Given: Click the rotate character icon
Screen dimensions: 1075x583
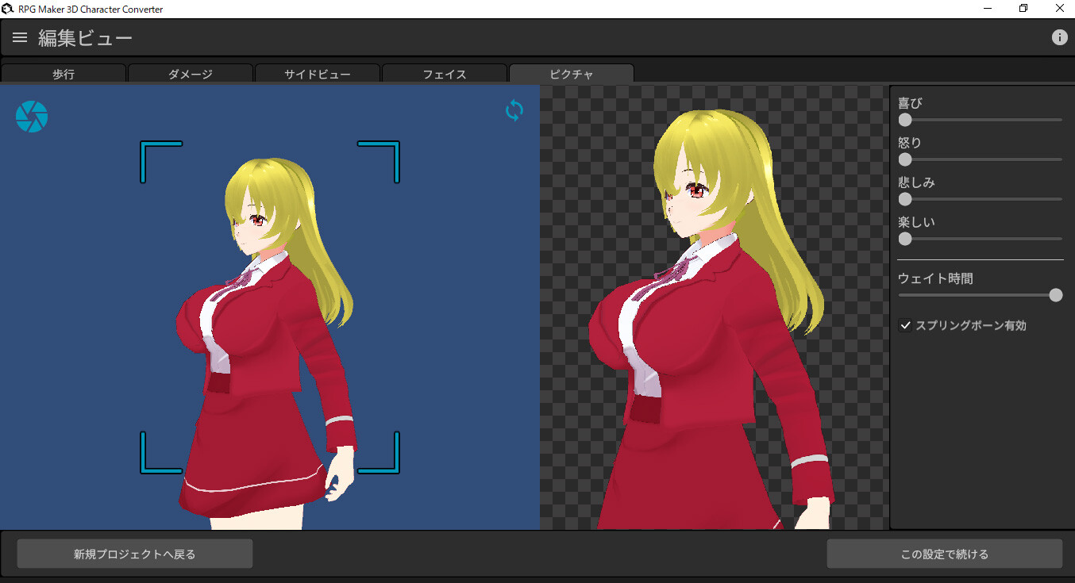Looking at the screenshot, I should coord(514,111).
